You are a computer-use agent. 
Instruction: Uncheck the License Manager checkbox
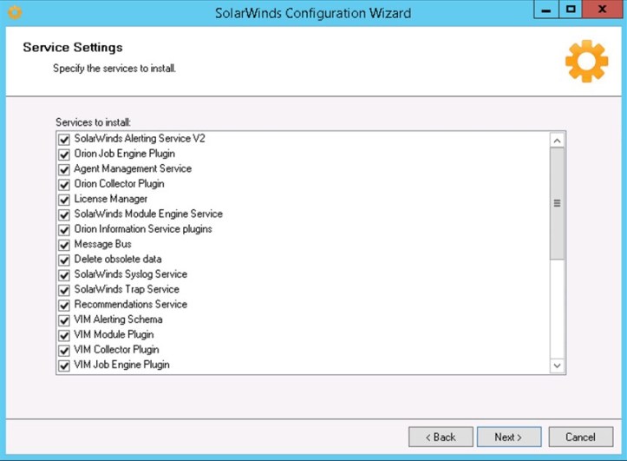[63, 200]
